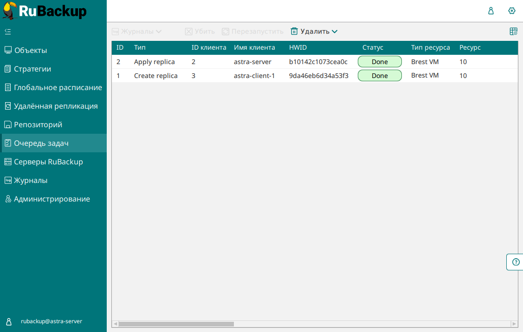
Task: Click the user icon beside rubackup@astra-server
Action: [x=8, y=321]
